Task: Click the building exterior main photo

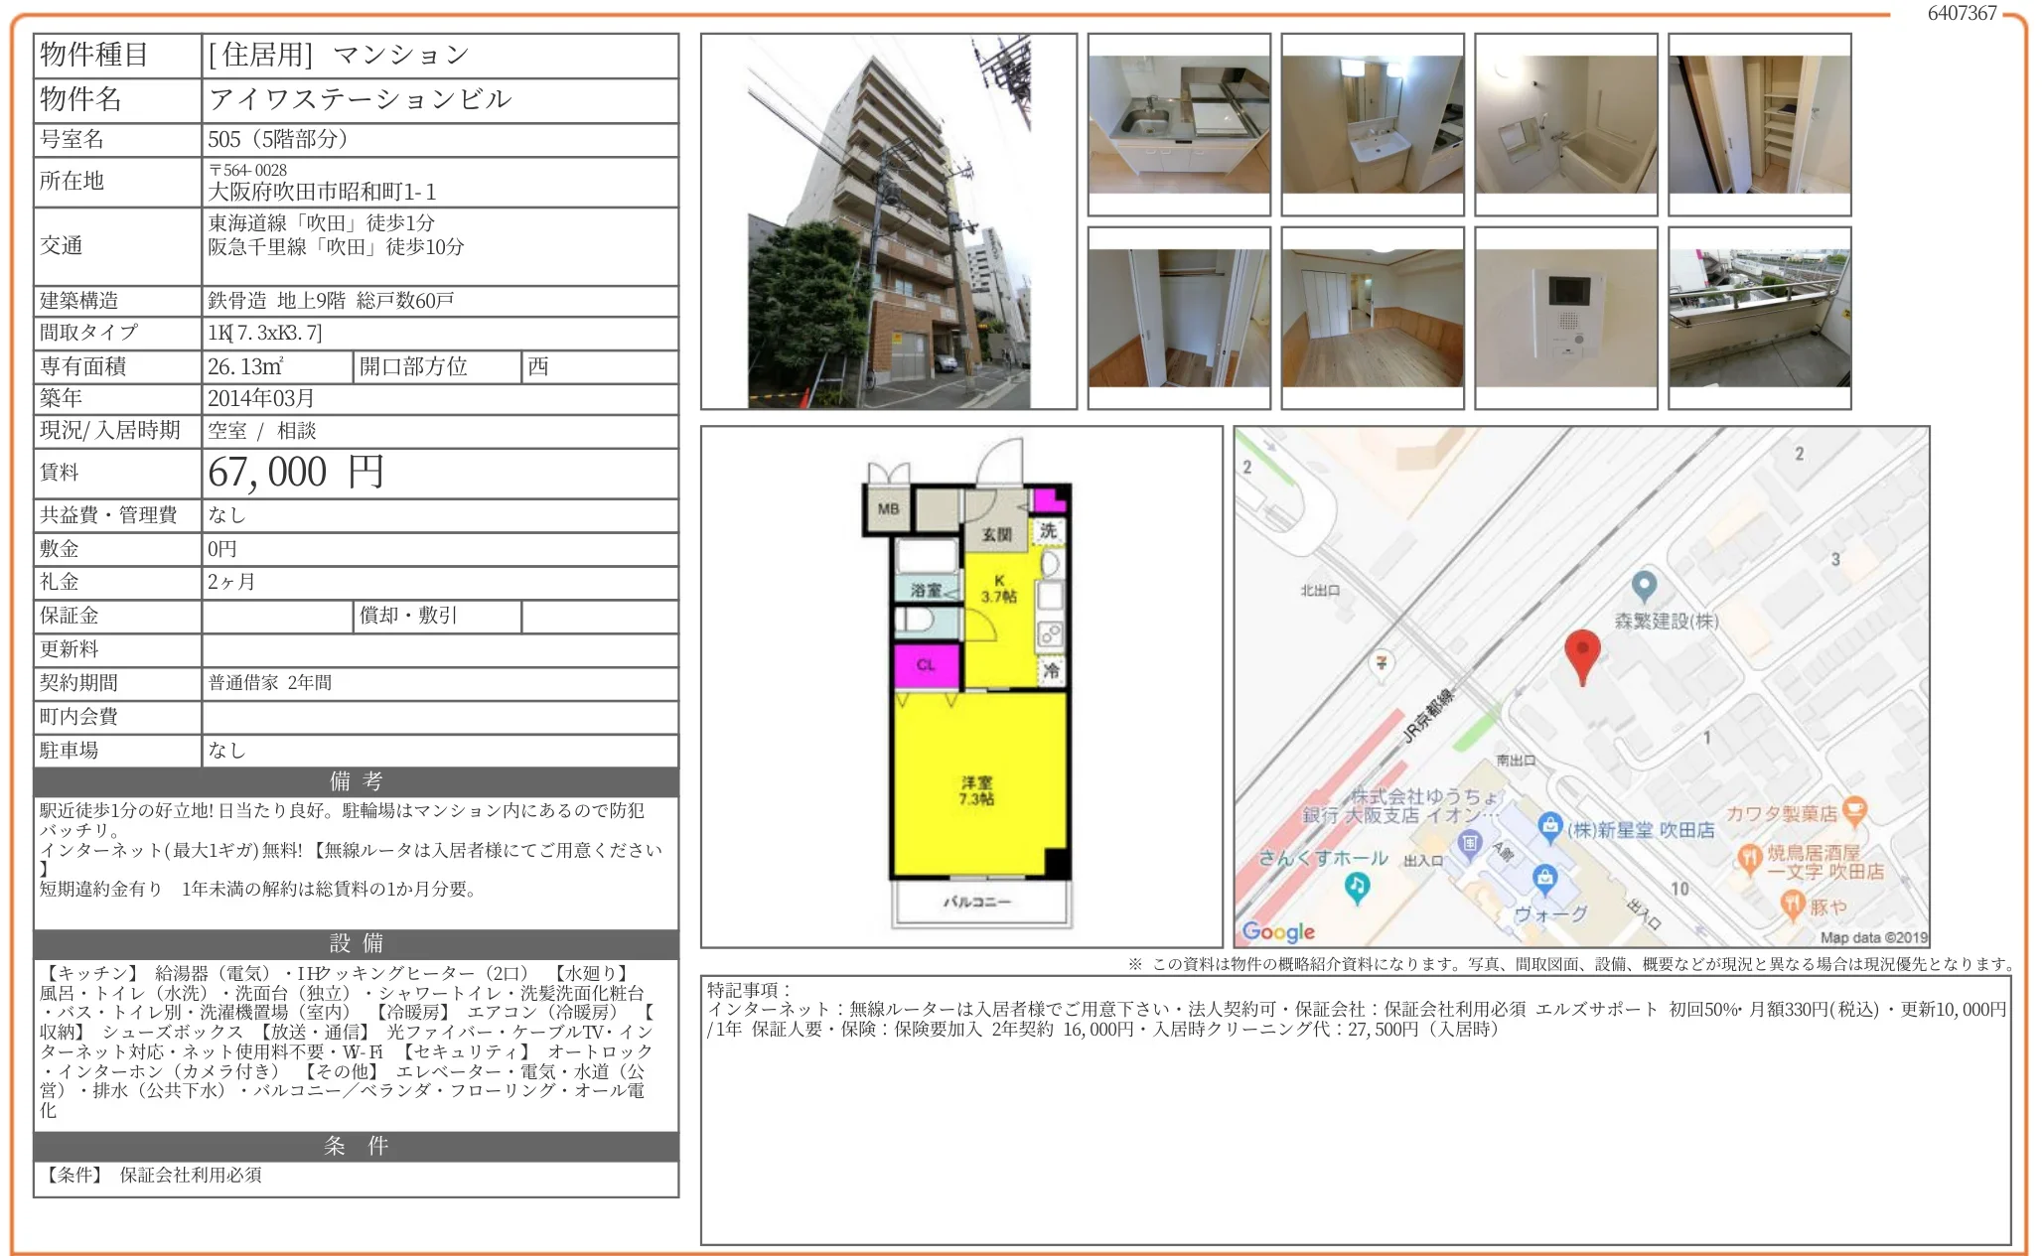Action: (889, 221)
